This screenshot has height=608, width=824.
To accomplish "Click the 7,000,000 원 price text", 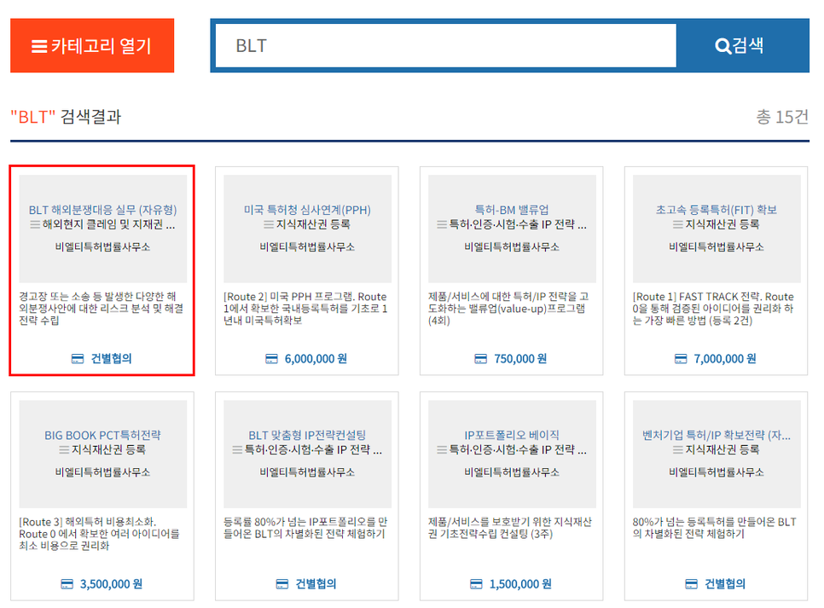I will tap(725, 359).
